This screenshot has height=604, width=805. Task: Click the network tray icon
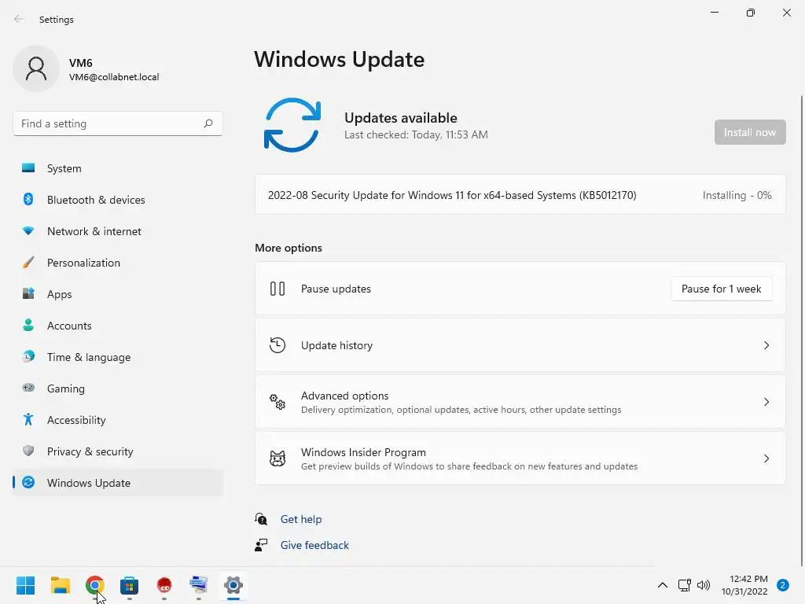coord(685,585)
